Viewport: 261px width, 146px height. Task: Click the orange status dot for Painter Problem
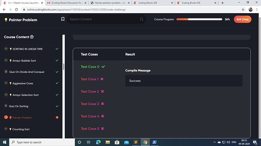coord(57,117)
